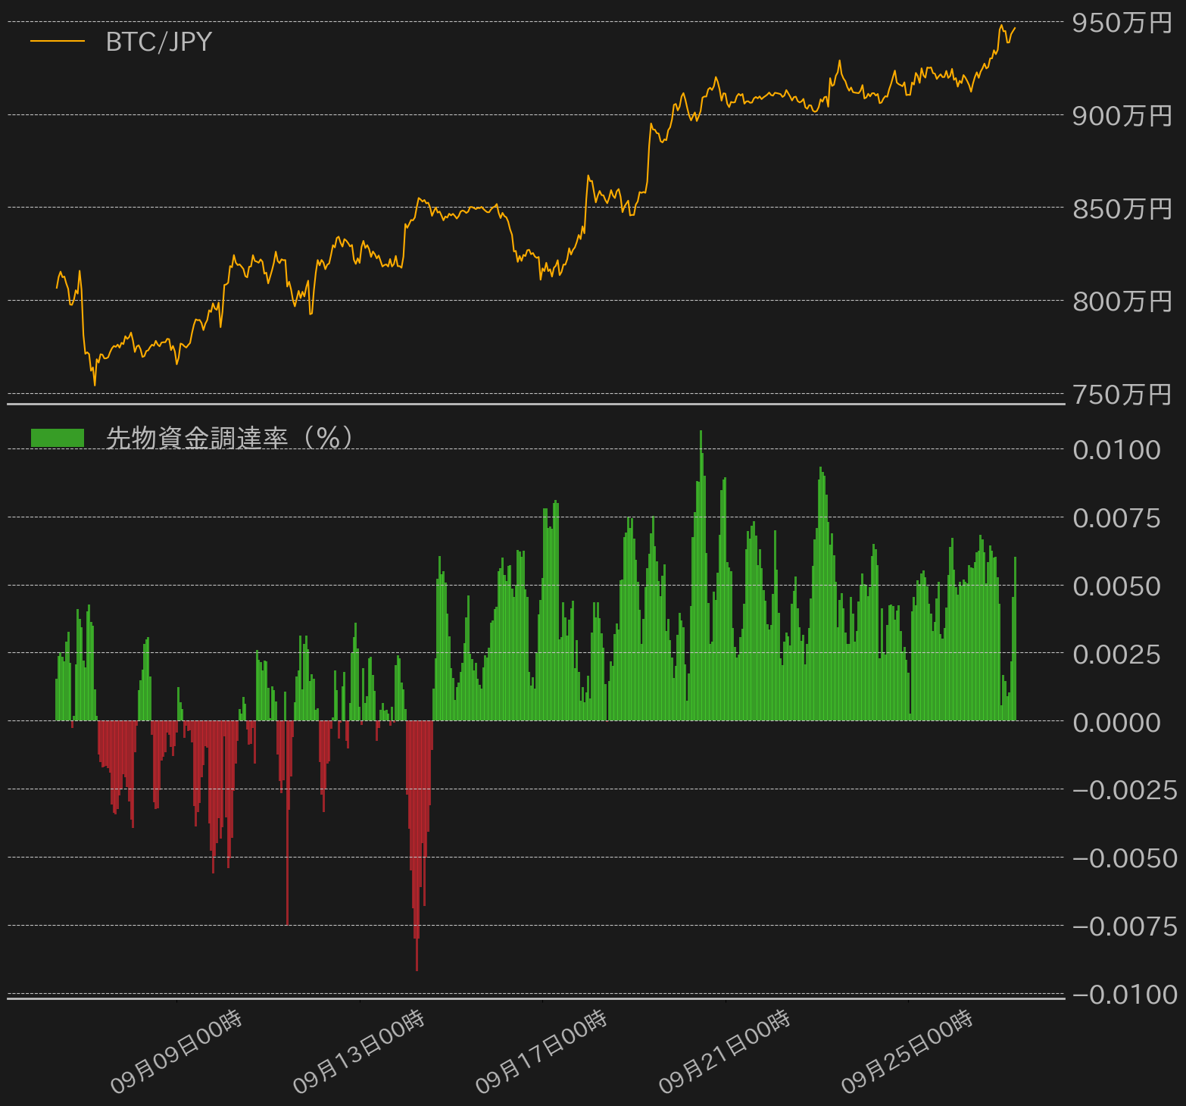1186x1106 pixels.
Task: Click the 900万円 price axis label
Action: coord(1122,116)
